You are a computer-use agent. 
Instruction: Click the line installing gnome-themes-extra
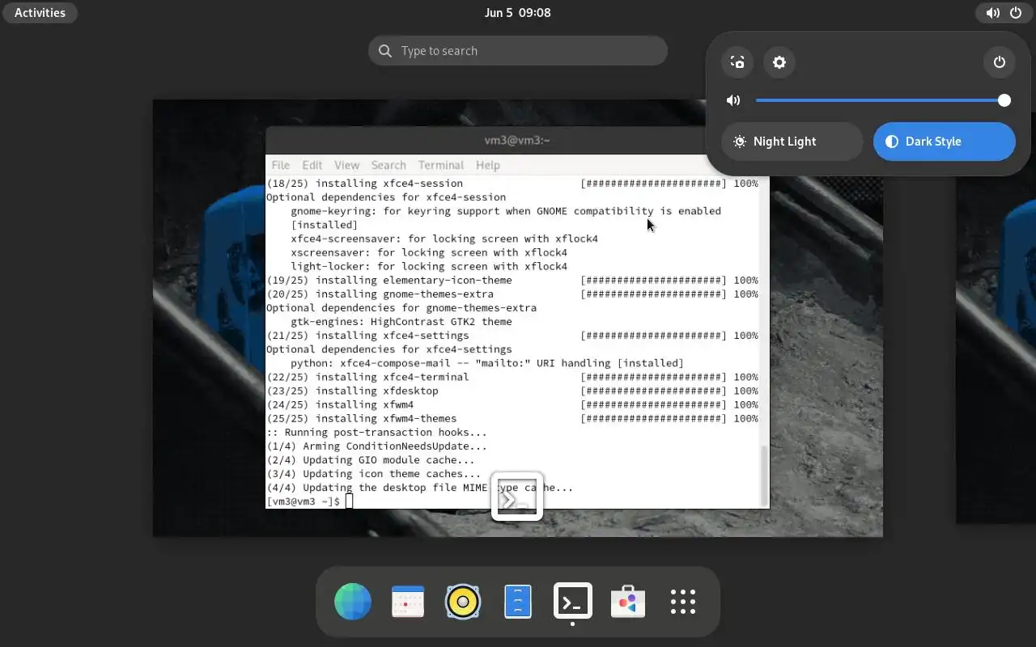(x=512, y=294)
